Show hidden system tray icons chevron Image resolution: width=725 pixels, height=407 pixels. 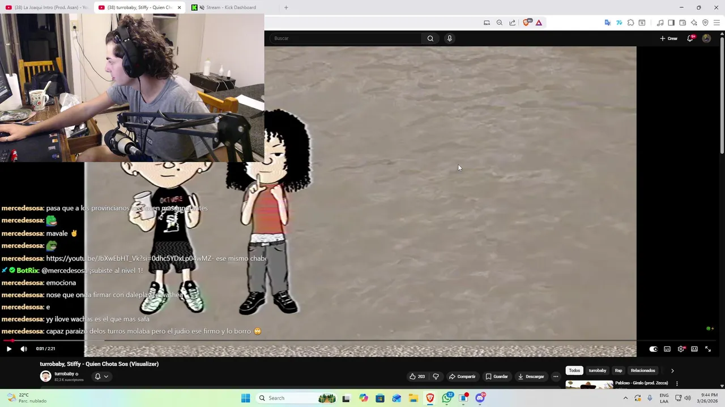click(x=625, y=398)
